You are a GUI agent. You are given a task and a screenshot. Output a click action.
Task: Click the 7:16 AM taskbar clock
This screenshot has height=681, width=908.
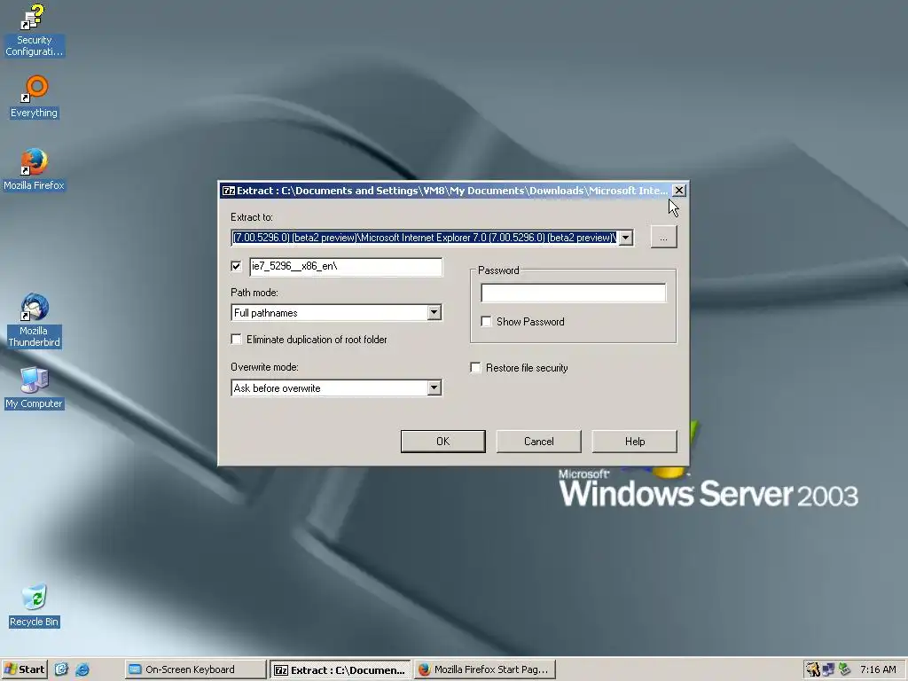pyautogui.click(x=878, y=669)
